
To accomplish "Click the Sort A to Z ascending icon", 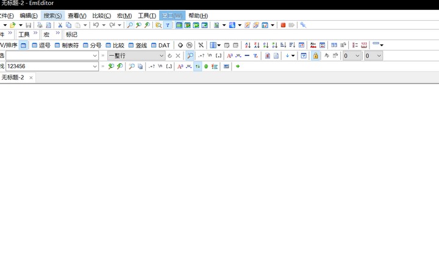I will (248, 45).
